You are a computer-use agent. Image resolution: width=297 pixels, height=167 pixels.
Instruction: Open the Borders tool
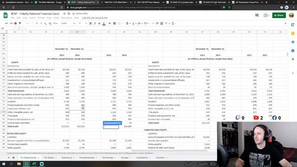click(115, 23)
